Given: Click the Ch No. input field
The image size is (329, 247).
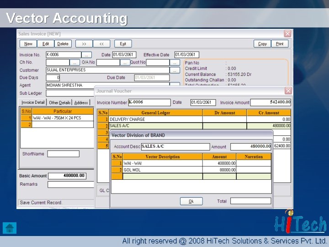Looking at the screenshot, I should (x=58, y=62).
